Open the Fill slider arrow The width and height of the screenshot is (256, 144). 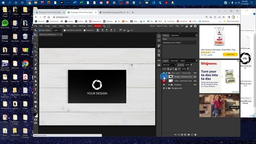click(x=188, y=69)
